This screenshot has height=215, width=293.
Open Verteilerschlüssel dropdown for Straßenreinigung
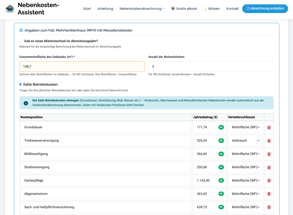[245, 167]
